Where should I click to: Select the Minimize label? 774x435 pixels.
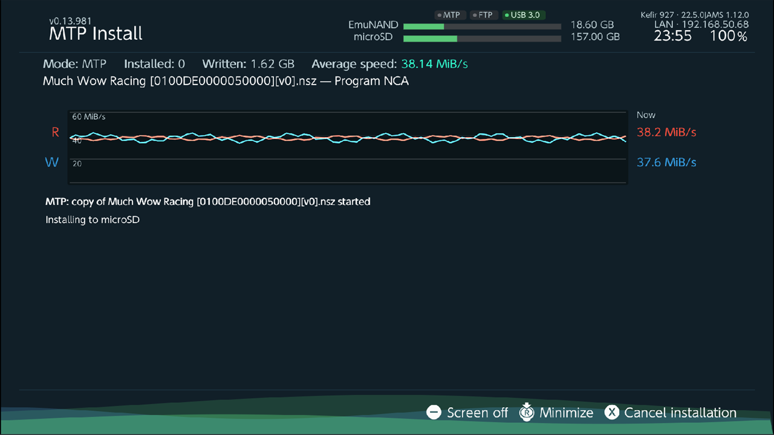point(566,413)
